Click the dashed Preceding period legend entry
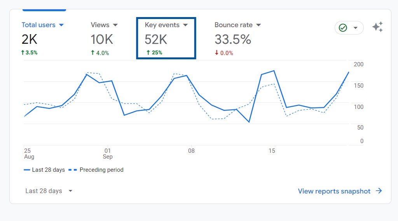 [96, 170]
